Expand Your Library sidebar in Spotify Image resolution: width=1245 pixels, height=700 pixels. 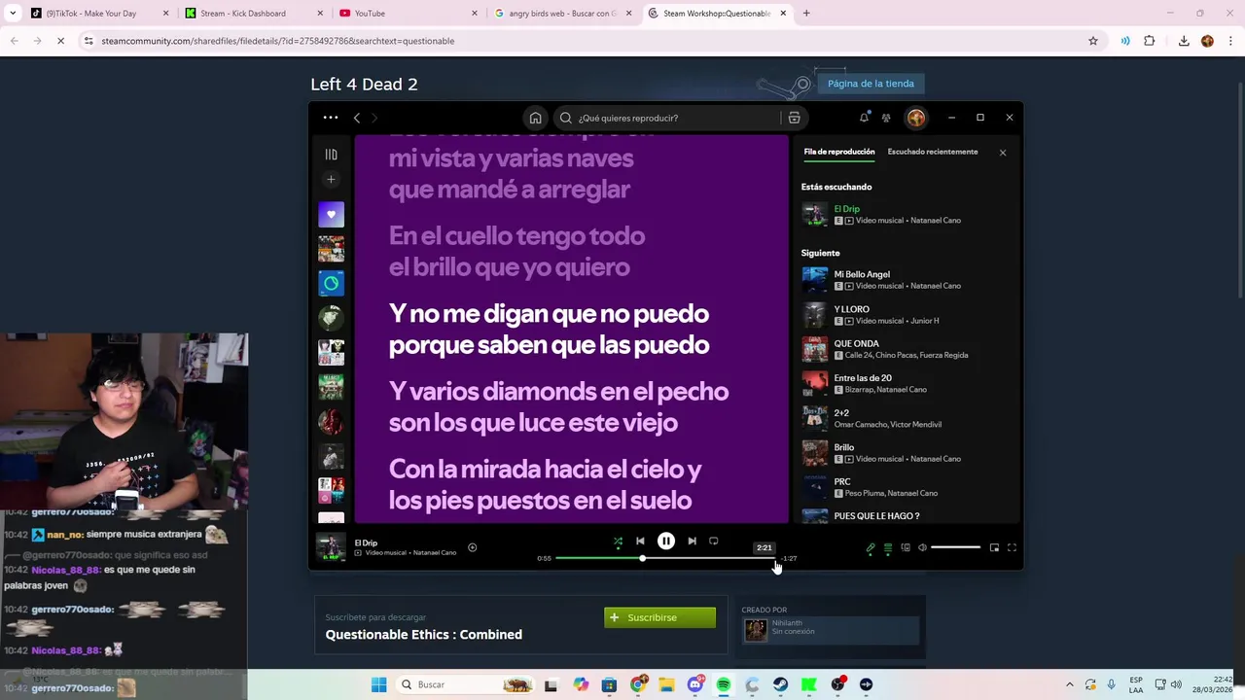(x=331, y=155)
